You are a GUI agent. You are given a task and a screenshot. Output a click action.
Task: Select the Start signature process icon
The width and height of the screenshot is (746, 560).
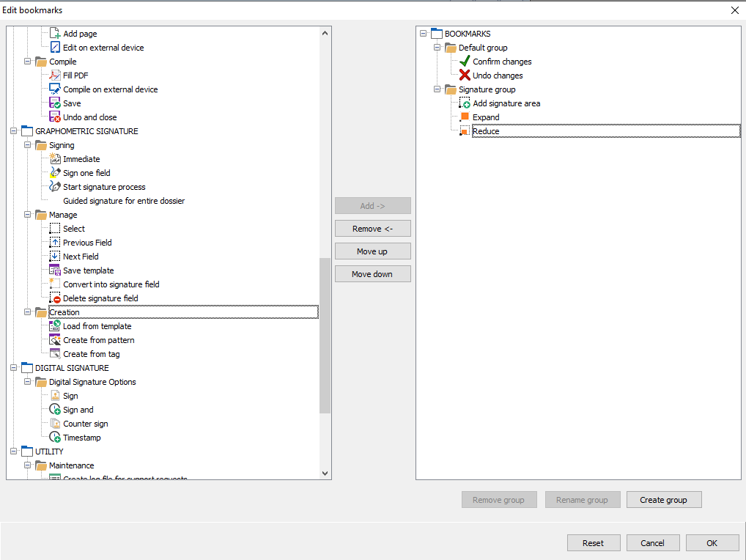pyautogui.click(x=55, y=187)
